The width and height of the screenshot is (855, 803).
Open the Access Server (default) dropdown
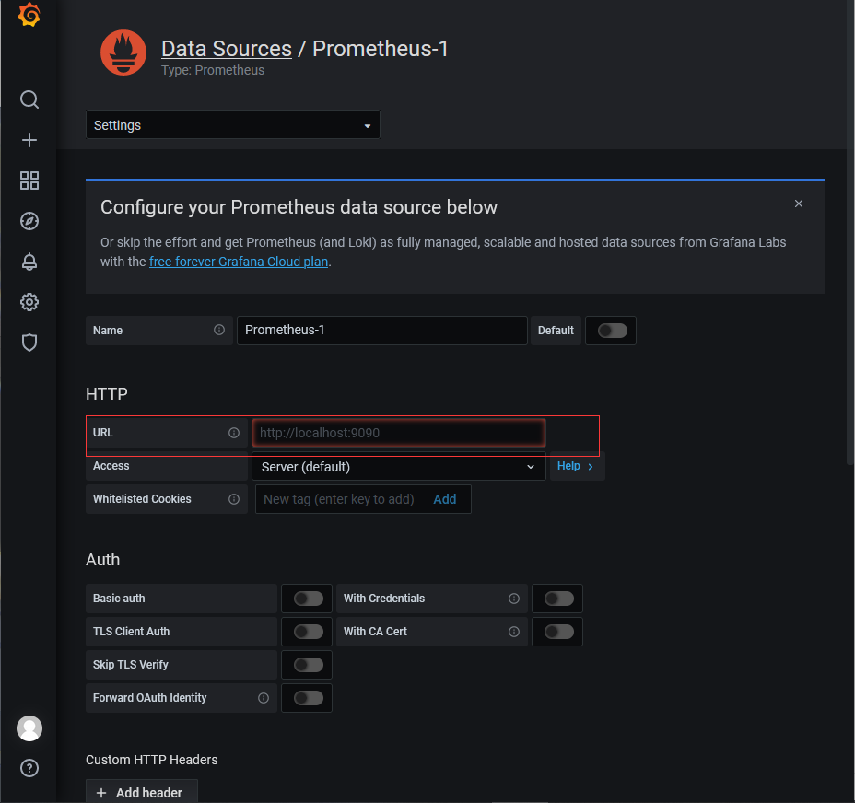click(399, 467)
